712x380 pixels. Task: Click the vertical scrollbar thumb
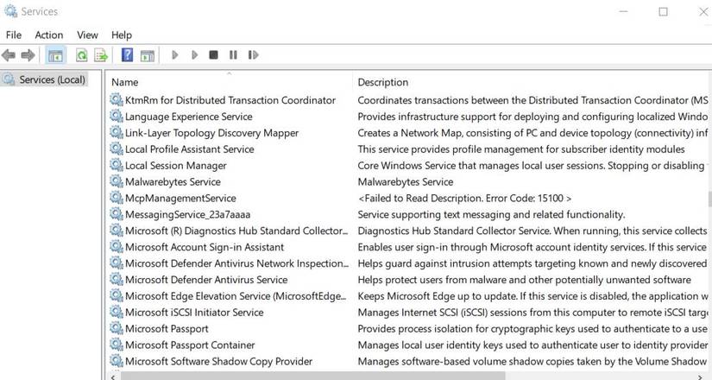coord(709,199)
